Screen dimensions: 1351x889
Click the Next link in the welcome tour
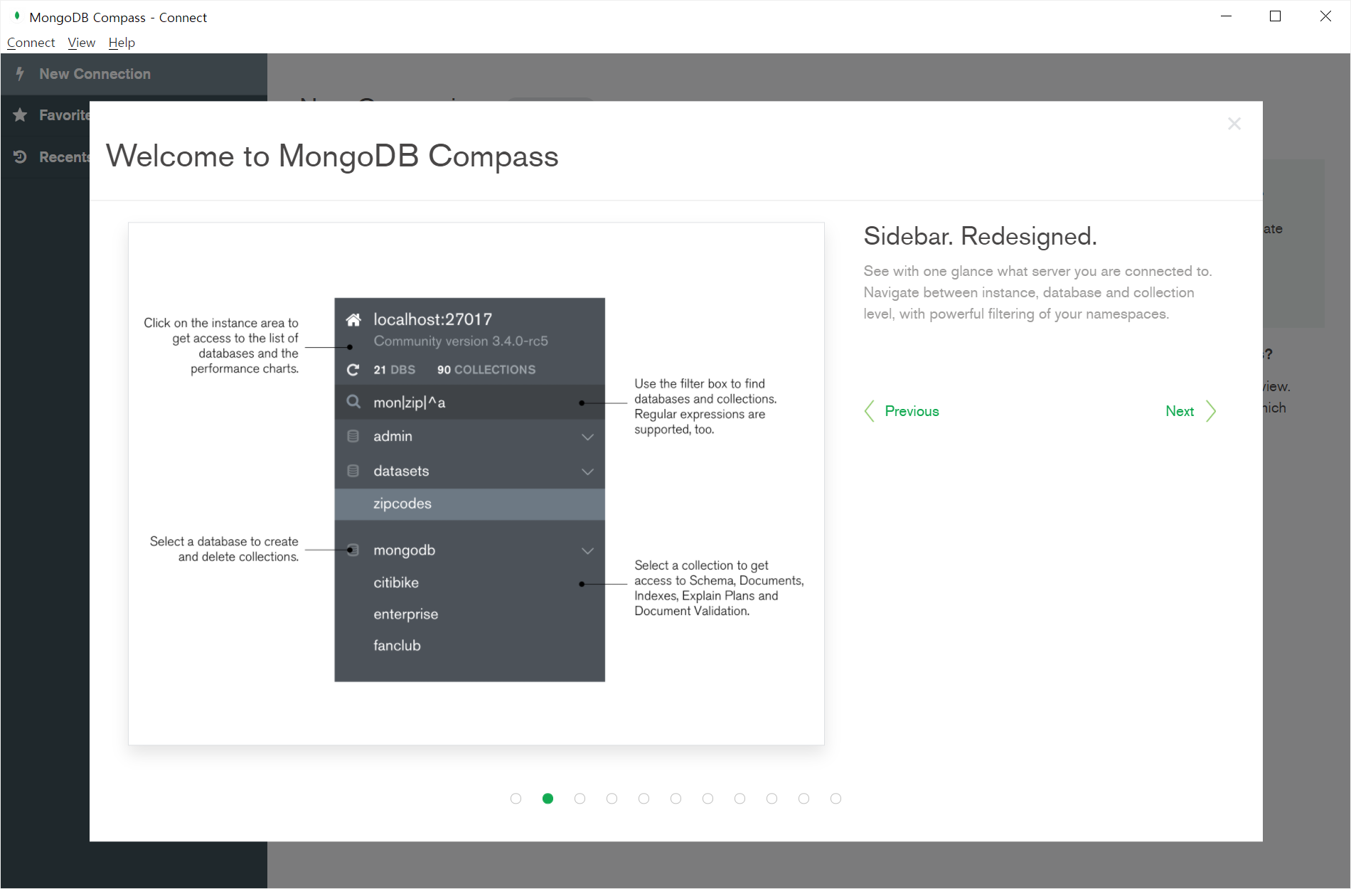click(x=1180, y=411)
